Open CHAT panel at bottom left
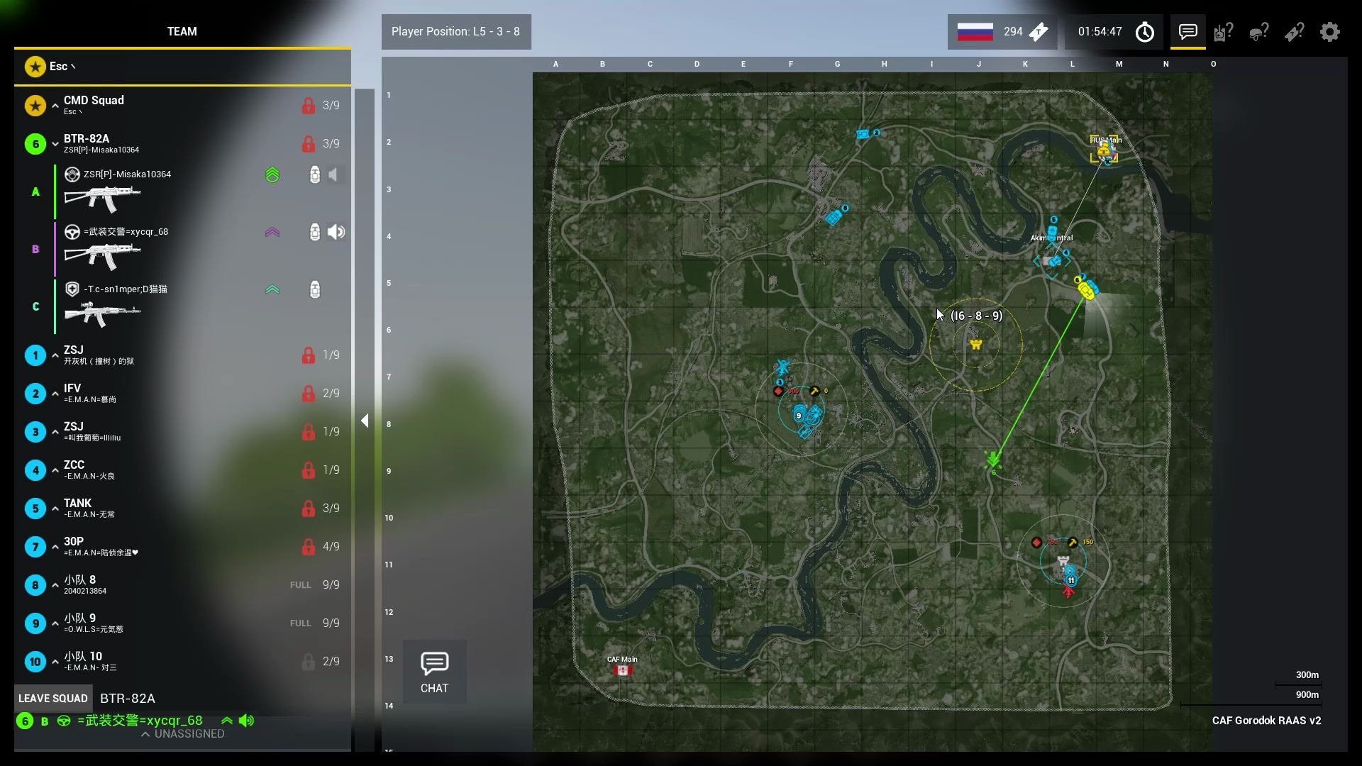The width and height of the screenshot is (1362, 766). [434, 673]
